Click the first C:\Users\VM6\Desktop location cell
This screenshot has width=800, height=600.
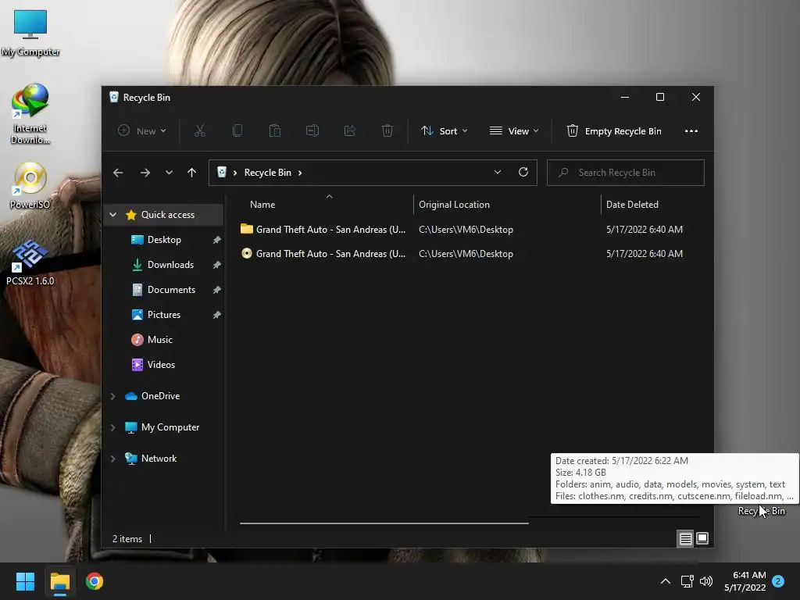466,230
